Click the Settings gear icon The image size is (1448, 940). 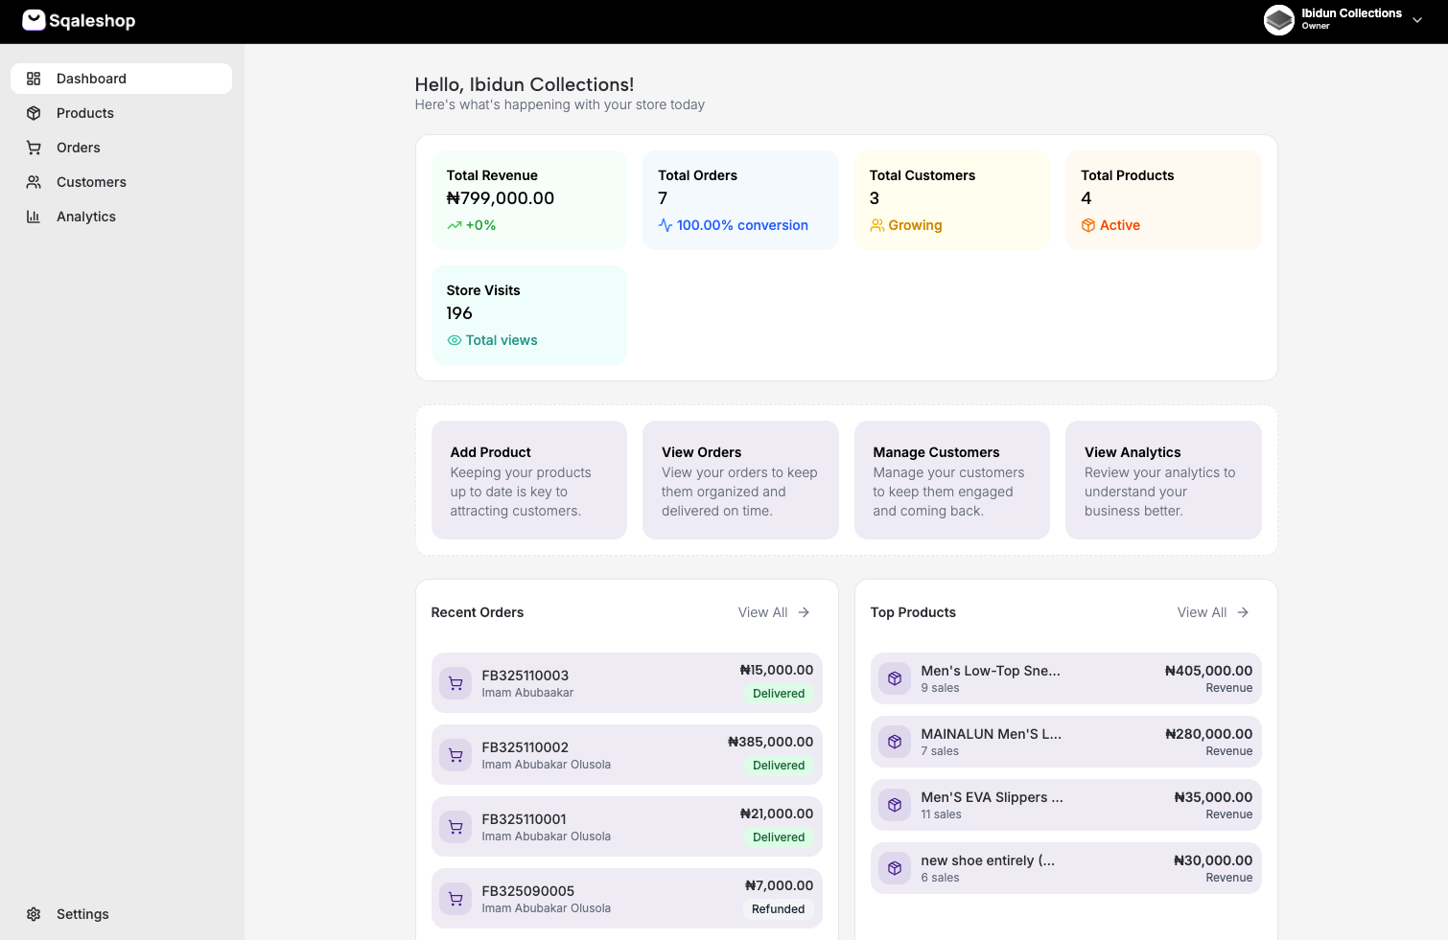click(x=35, y=914)
